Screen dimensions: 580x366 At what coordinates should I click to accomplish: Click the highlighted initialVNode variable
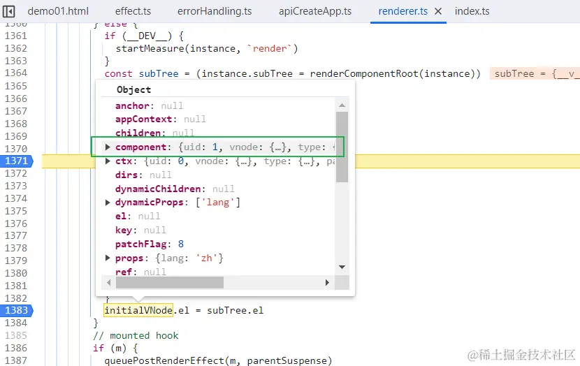click(138, 311)
